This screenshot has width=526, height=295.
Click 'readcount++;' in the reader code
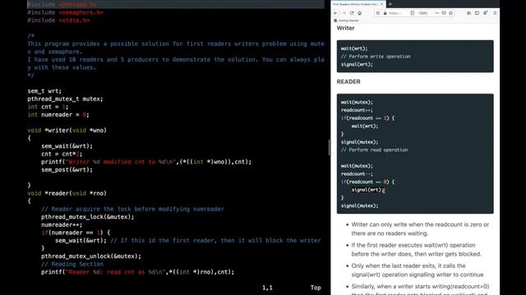(x=357, y=110)
